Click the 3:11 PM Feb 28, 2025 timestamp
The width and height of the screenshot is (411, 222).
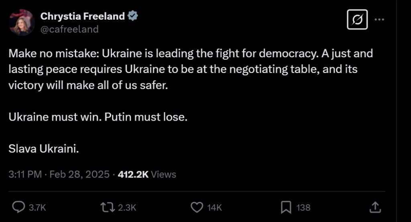tap(59, 174)
